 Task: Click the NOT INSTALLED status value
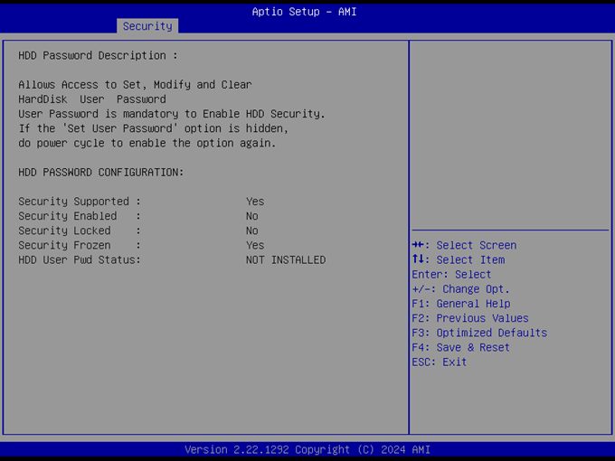tap(286, 259)
